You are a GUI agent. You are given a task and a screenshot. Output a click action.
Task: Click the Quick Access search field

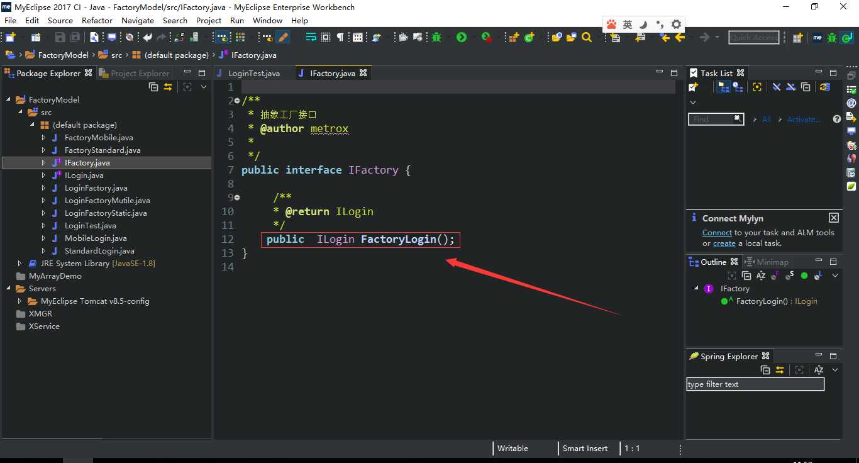coord(754,38)
